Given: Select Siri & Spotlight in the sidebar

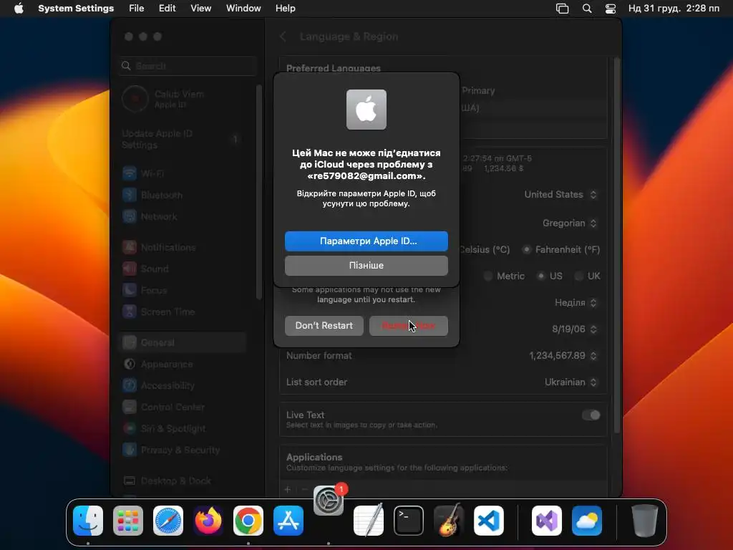Looking at the screenshot, I should click(x=183, y=429).
